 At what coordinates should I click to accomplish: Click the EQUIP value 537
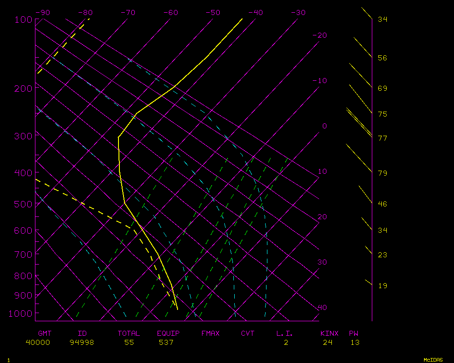click(x=166, y=343)
